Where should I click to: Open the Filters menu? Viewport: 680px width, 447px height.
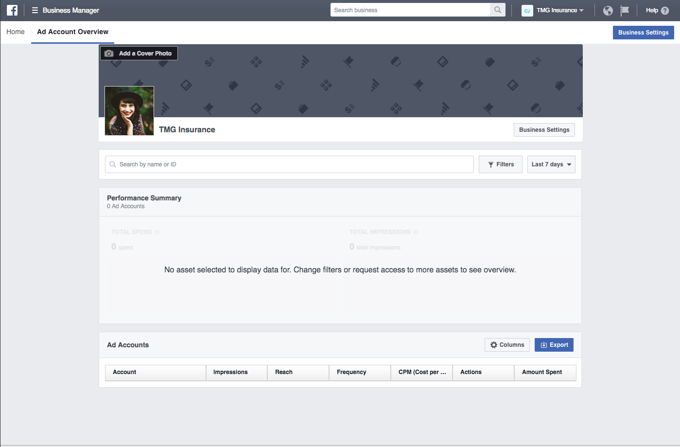click(500, 164)
